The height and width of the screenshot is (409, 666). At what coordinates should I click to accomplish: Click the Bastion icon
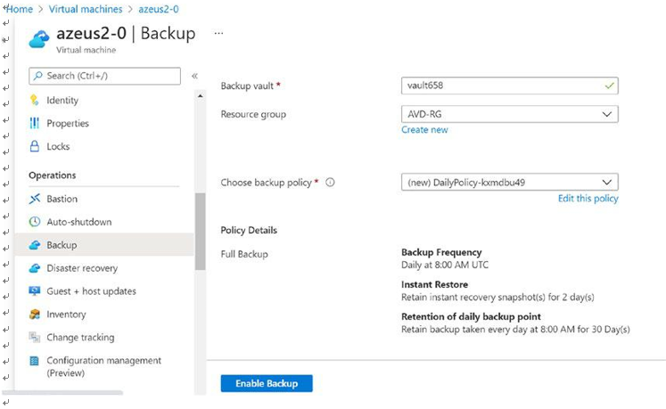(35, 199)
